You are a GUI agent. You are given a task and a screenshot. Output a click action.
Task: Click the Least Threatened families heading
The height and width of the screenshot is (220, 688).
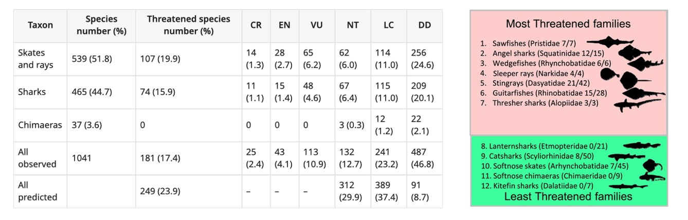pos(568,196)
